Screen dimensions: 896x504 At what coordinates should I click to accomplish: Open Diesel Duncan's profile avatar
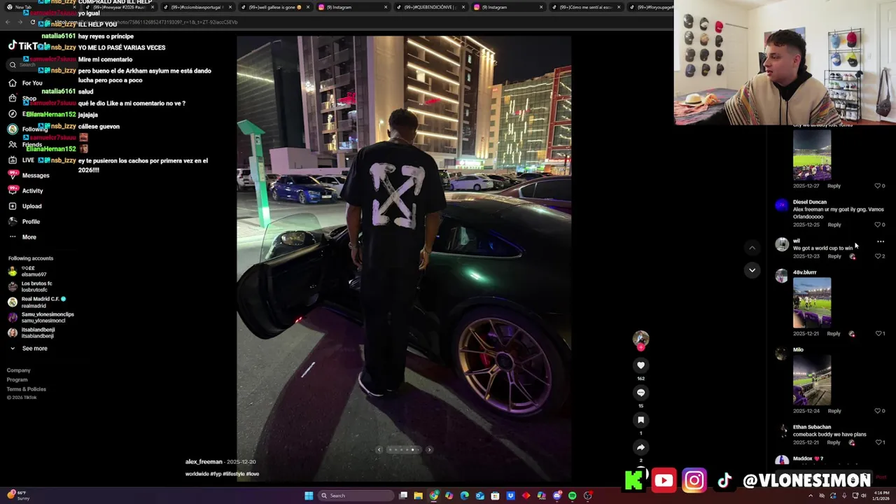pos(781,205)
